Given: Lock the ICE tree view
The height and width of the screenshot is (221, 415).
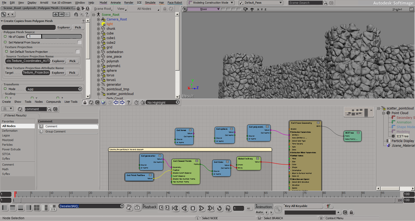Looking at the screenshot, I should pos(85,102).
